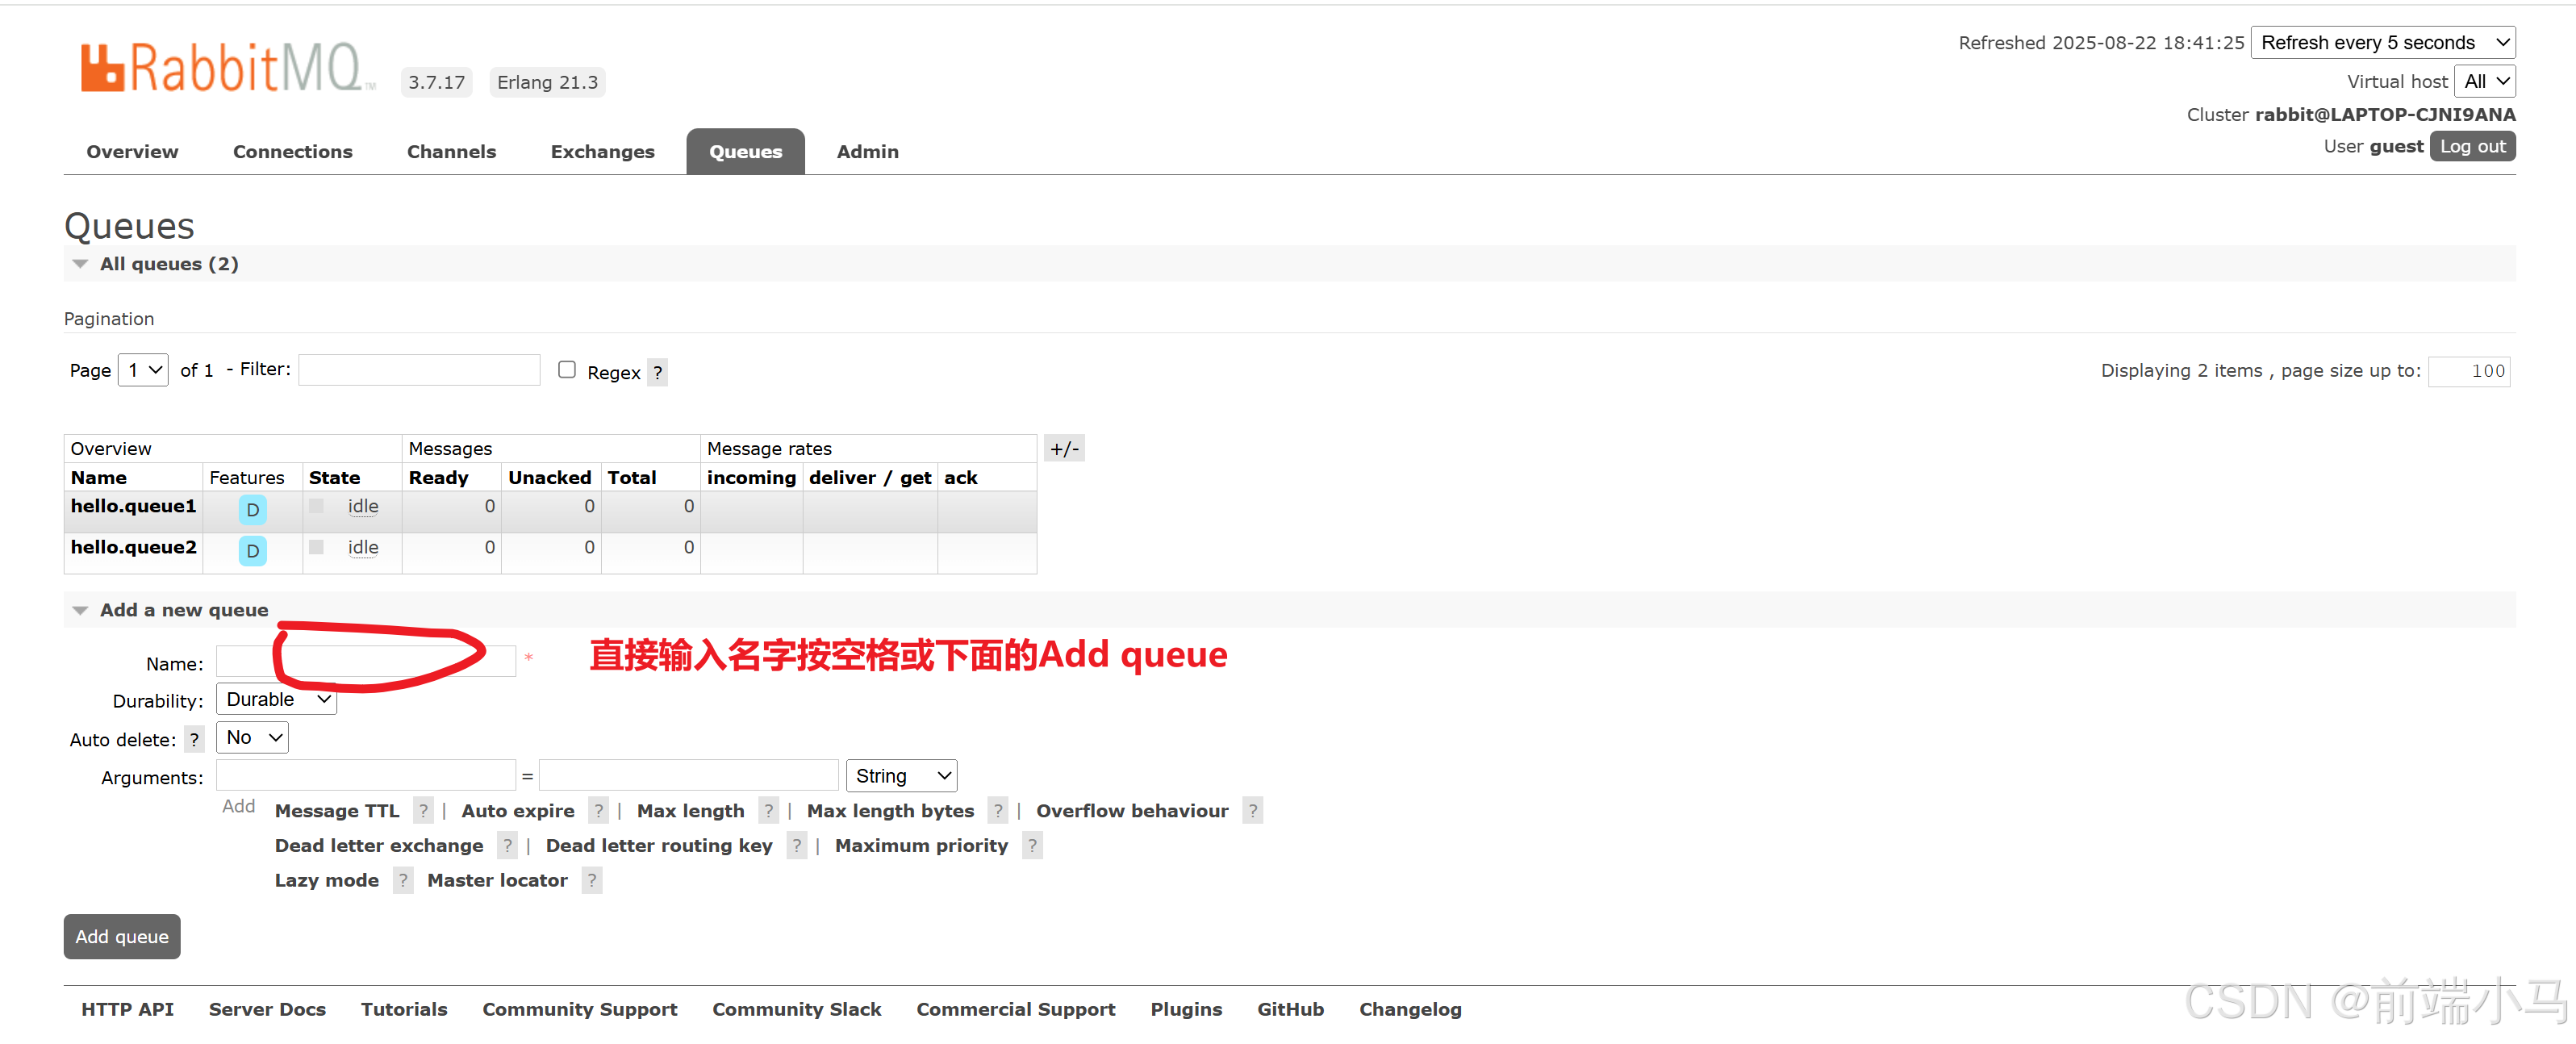This screenshot has width=2576, height=1044.
Task: Collapse the All queues section
Action: coord(80,264)
